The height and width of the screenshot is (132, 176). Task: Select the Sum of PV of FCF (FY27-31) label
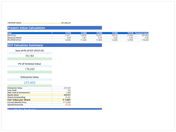[30, 51]
